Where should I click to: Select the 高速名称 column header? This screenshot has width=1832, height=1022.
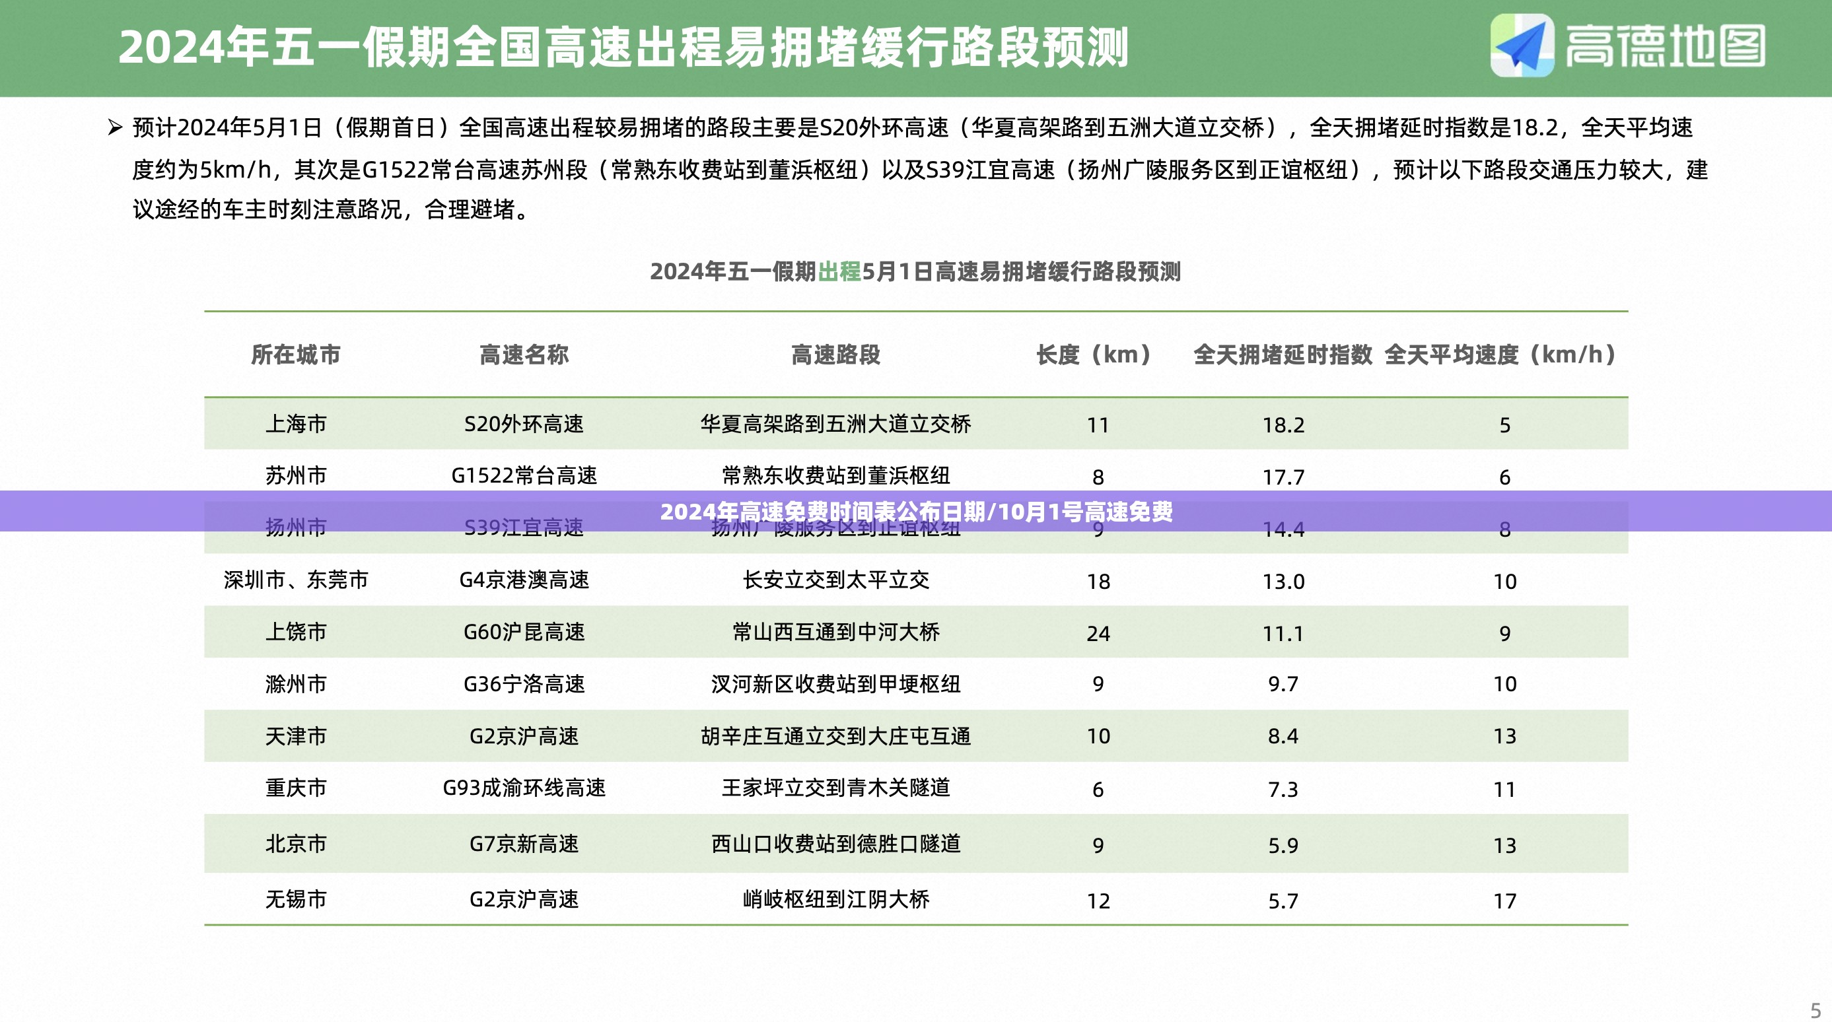[524, 354]
